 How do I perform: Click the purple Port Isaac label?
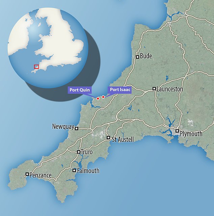click(119, 90)
